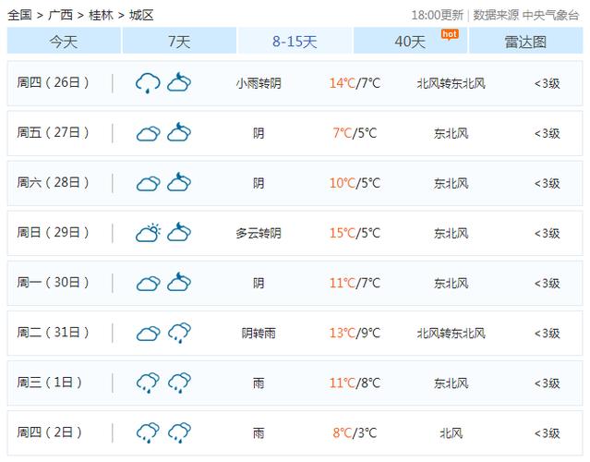The height and width of the screenshot is (462, 590).
Task: Click the 阴转雨 weather description
Action: coord(259,334)
